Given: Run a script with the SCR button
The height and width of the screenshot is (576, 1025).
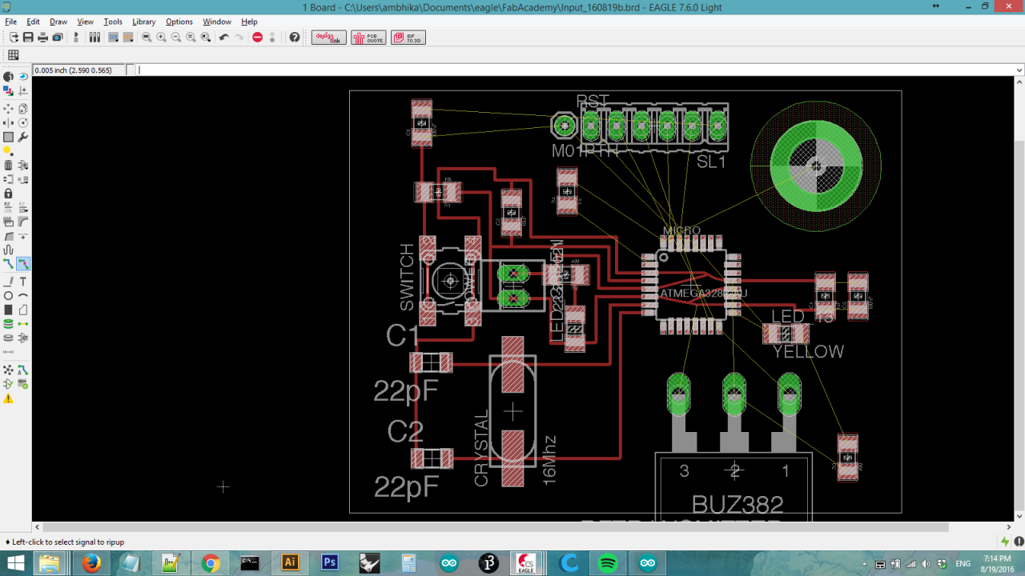Looking at the screenshot, I should (x=113, y=37).
